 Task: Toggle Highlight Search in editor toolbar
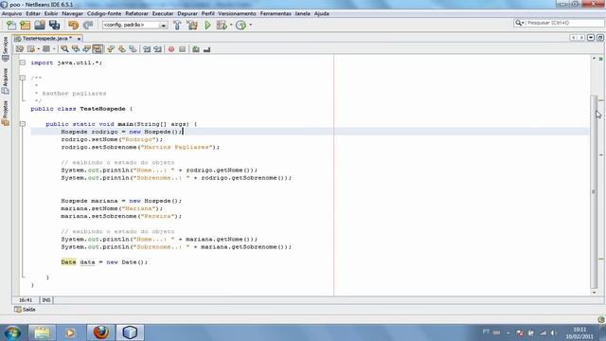pos(98,49)
